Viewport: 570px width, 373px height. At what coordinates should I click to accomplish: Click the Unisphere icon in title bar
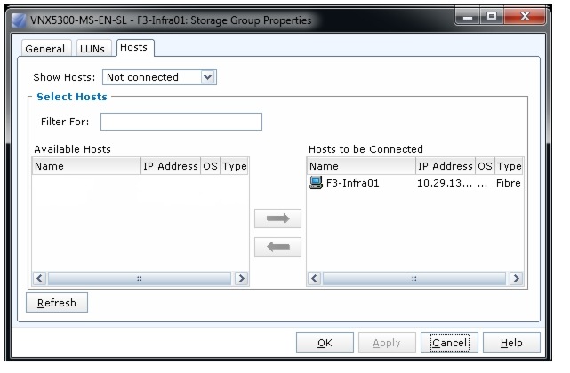pos(19,20)
